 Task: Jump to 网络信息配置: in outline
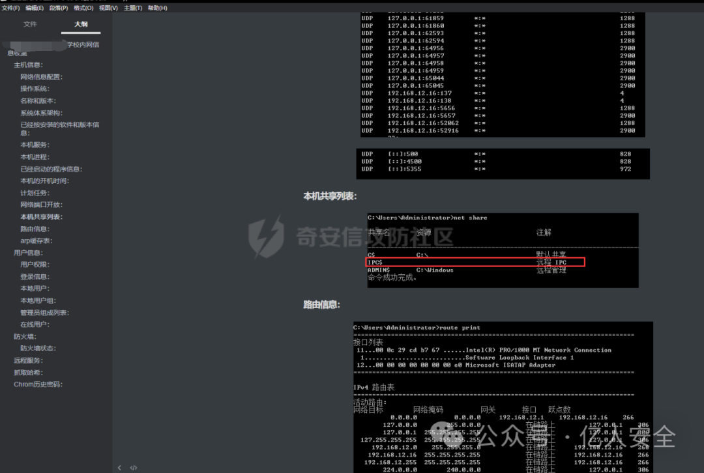click(x=41, y=77)
